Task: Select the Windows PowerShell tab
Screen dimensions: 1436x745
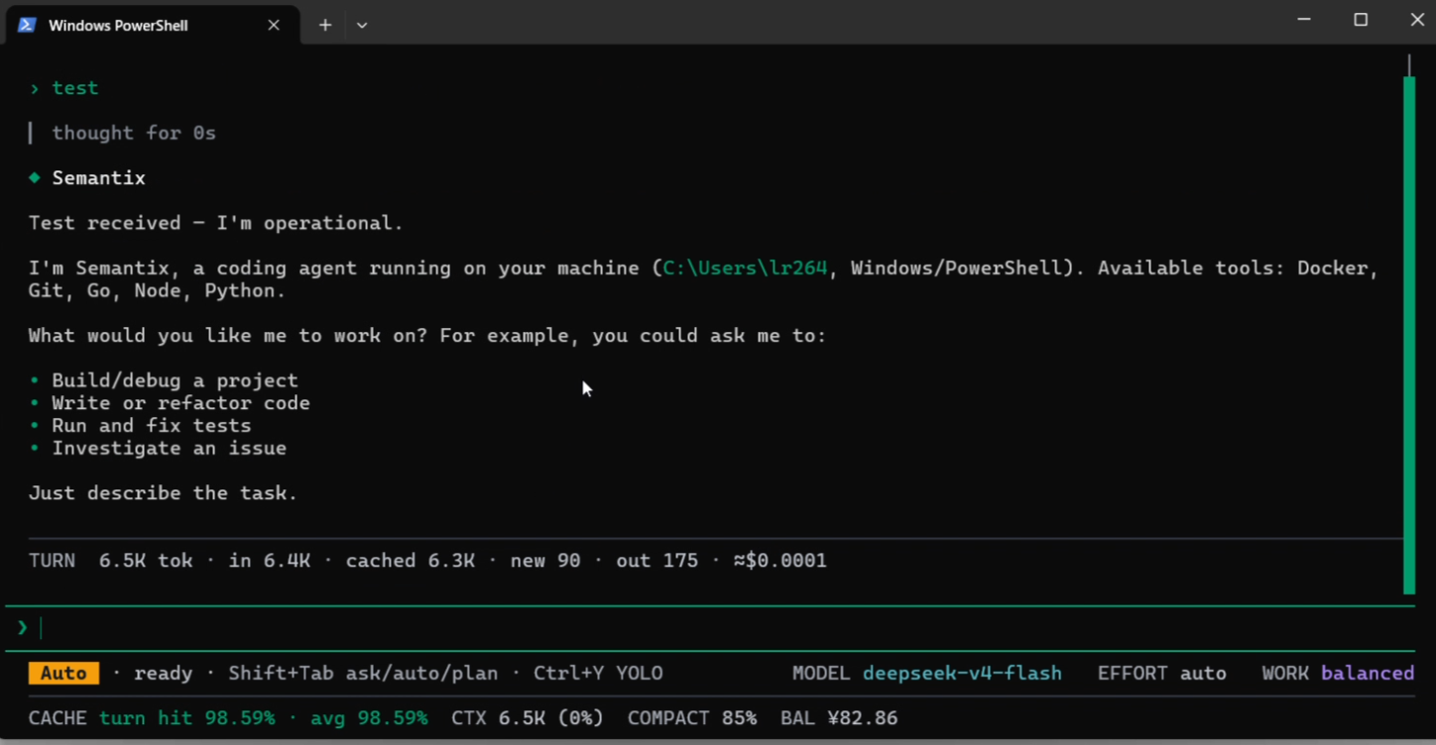Action: (x=153, y=25)
